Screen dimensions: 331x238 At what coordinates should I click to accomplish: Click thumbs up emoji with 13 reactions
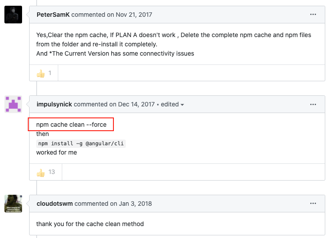(x=41, y=173)
